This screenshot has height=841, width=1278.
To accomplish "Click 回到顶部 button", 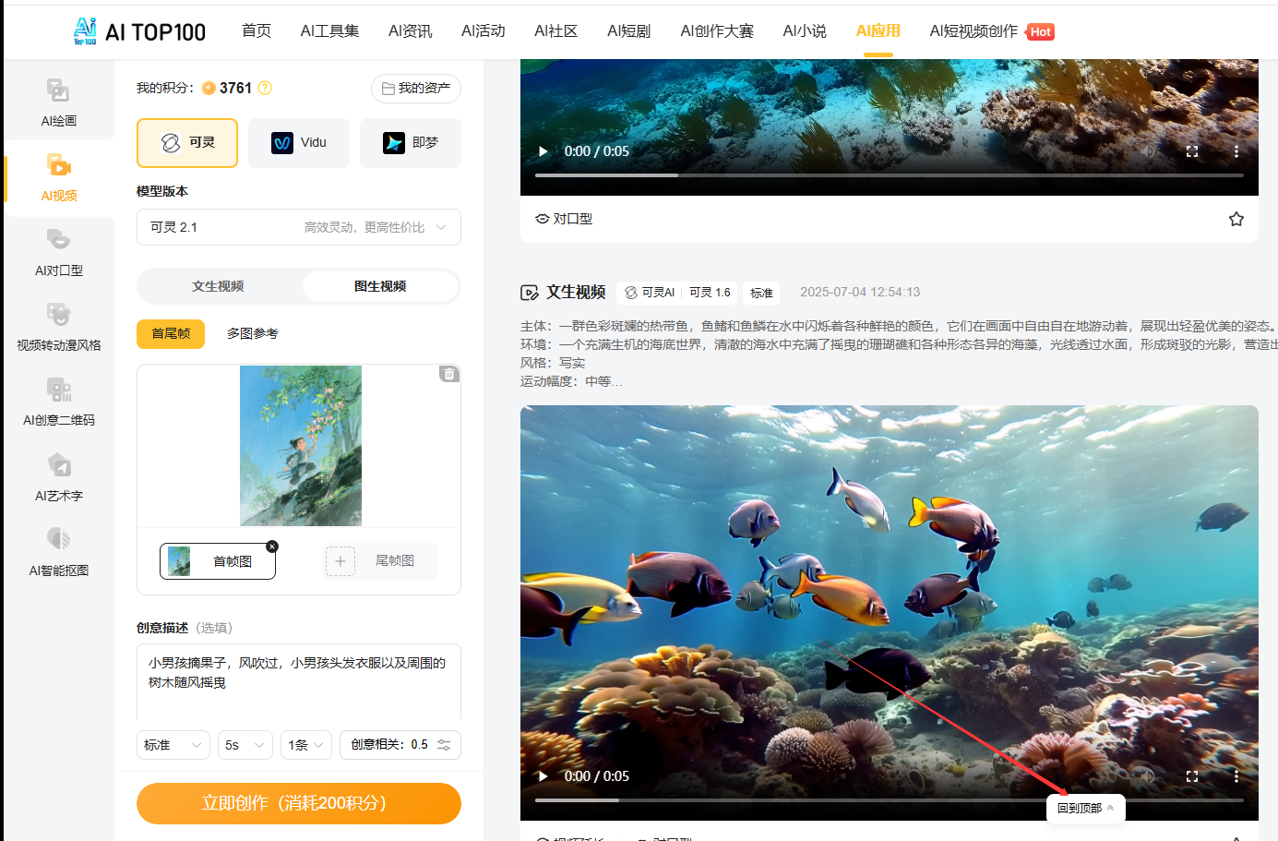I will [1086, 808].
